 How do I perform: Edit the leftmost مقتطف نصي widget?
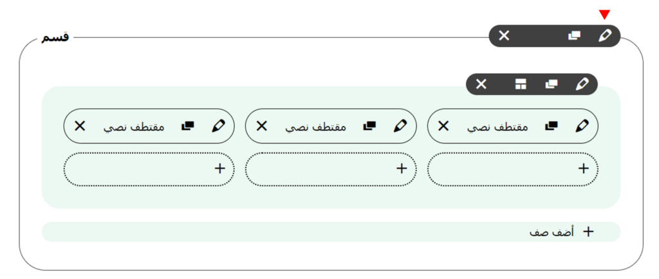point(219,126)
